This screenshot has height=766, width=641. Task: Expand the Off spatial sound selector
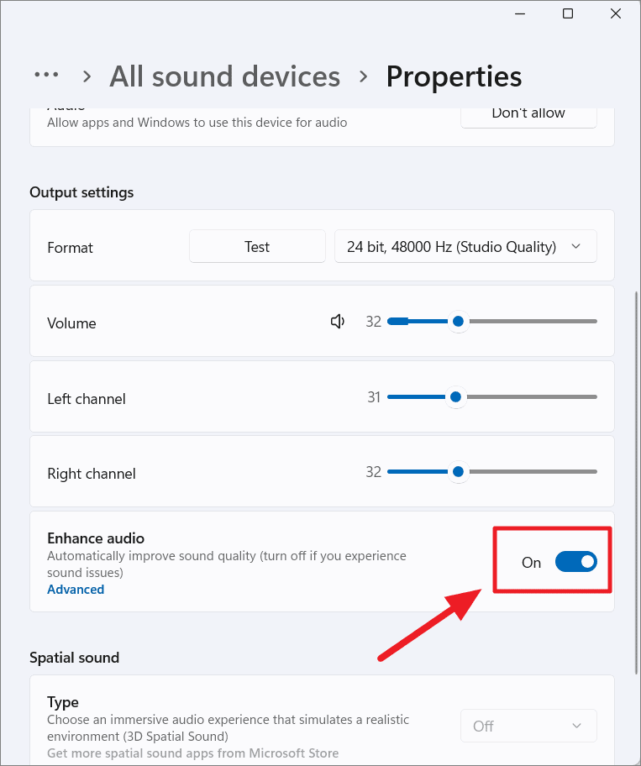[528, 725]
